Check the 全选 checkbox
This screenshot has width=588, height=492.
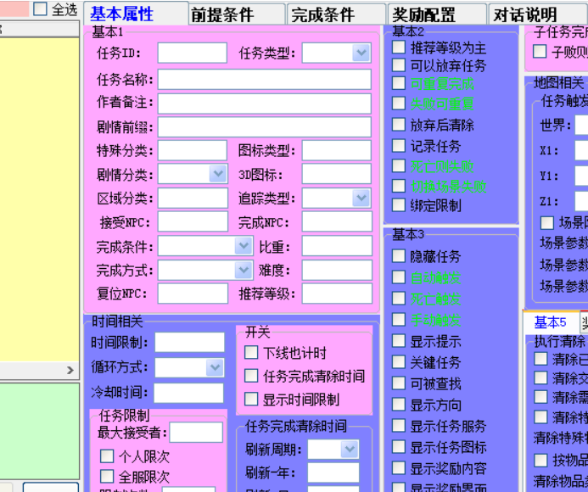[41, 9]
